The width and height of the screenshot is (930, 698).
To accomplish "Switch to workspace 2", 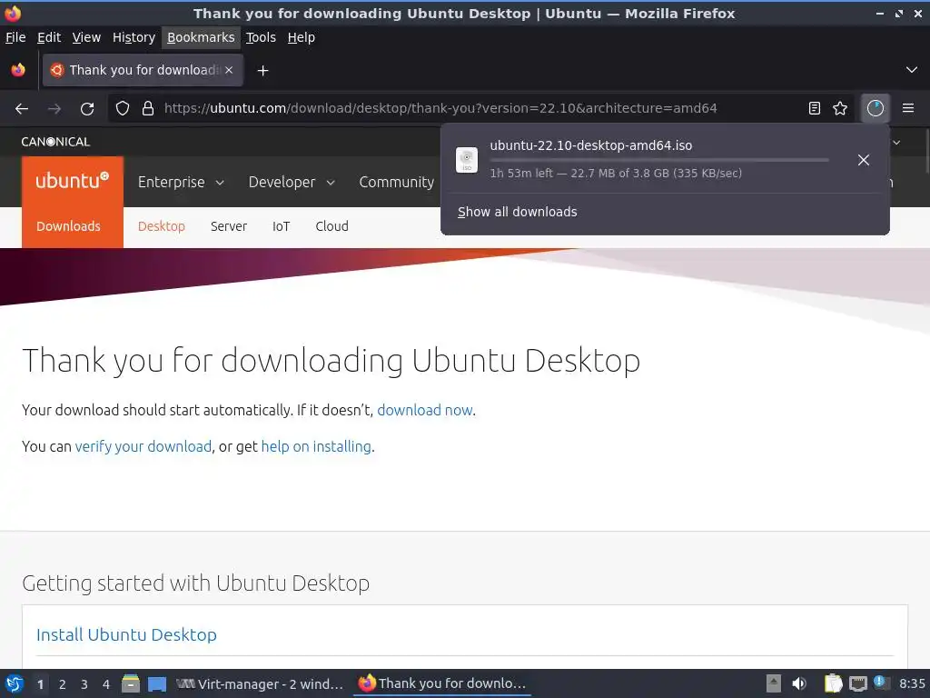I will [63, 684].
